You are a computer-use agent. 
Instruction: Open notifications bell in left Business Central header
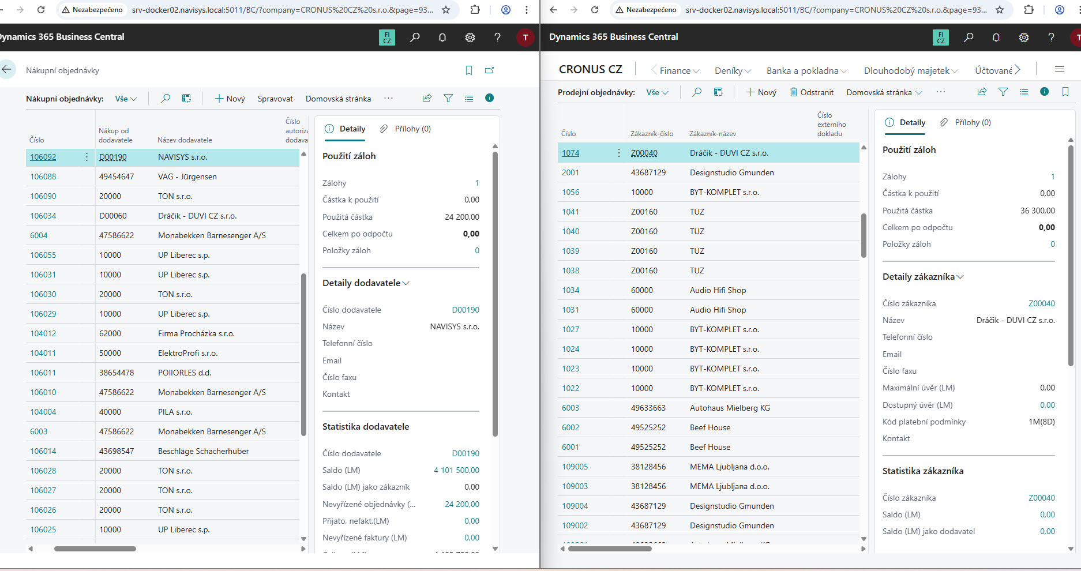click(x=442, y=37)
